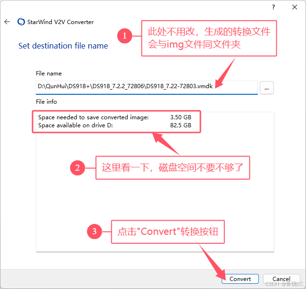Click the "Set destination file name" heading

coord(63,46)
